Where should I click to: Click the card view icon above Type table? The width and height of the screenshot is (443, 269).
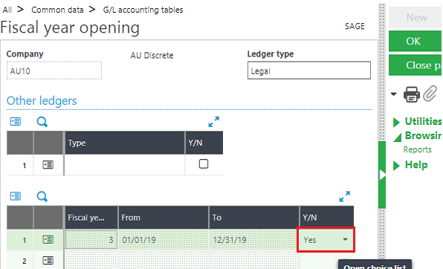tap(16, 122)
